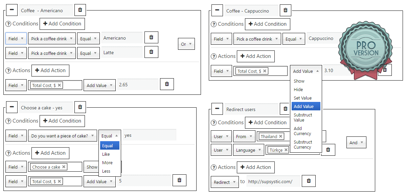Delete the Latte condition row

pos(151,52)
